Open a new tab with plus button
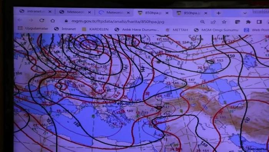This screenshot has height=152, width=269. (x=218, y=13)
